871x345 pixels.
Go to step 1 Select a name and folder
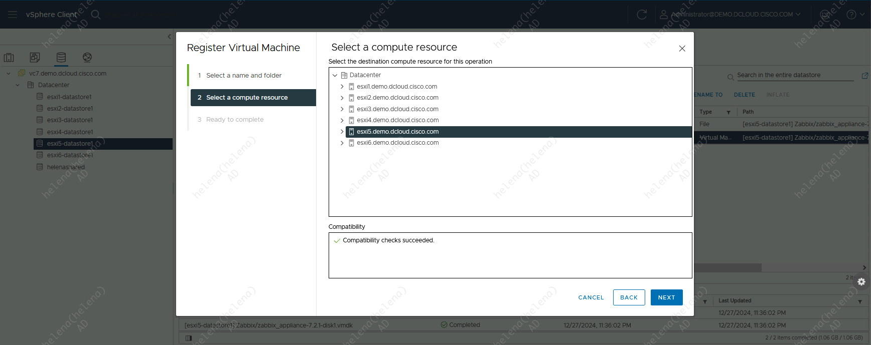tap(244, 76)
